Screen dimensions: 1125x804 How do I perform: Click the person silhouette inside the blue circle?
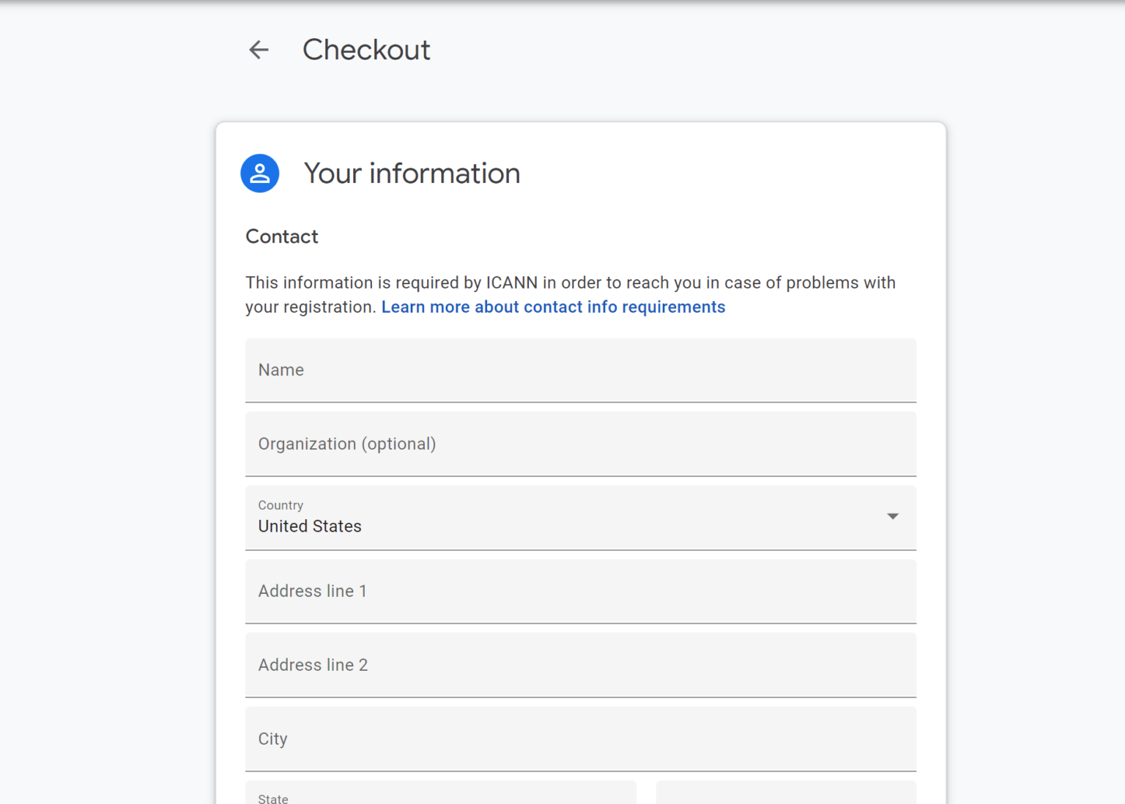click(x=260, y=173)
